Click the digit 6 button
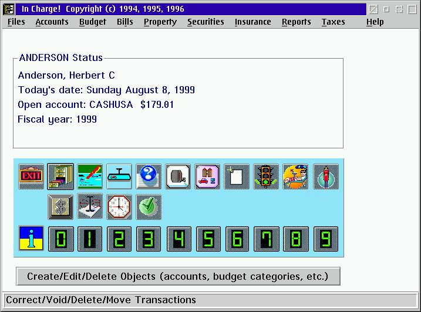This screenshot has height=312, width=421. [237, 239]
